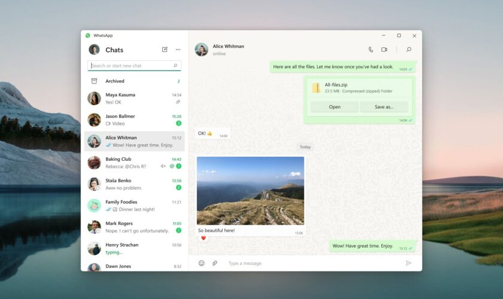Open the chat with Maya Kasuma
Screen dimensions: 503x299
click(135, 99)
